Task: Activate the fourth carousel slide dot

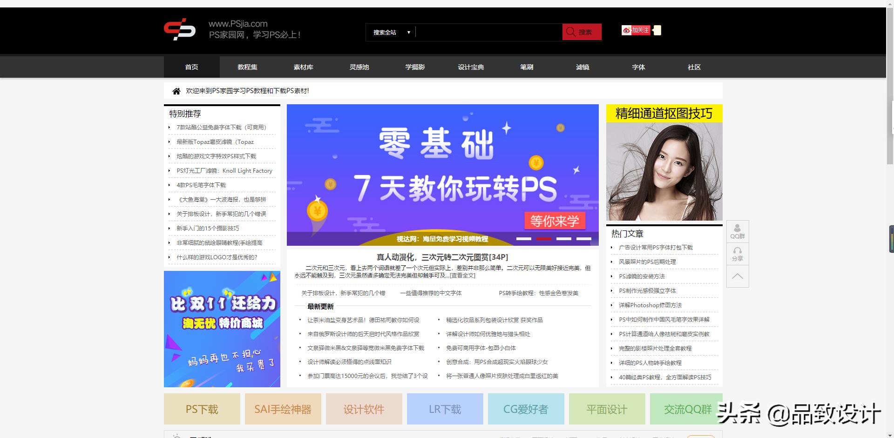Action: point(583,239)
